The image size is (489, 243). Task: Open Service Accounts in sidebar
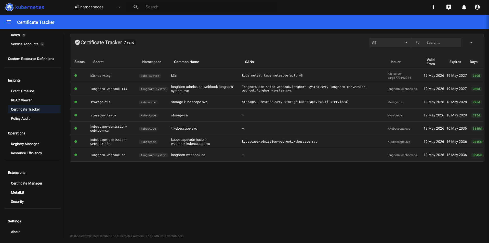point(25,44)
